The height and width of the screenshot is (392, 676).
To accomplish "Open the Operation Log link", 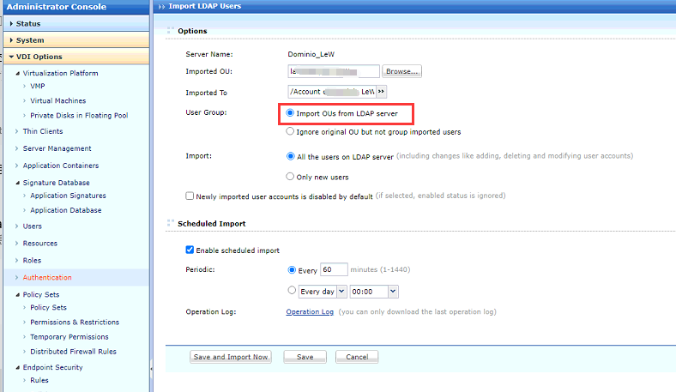I will point(310,311).
